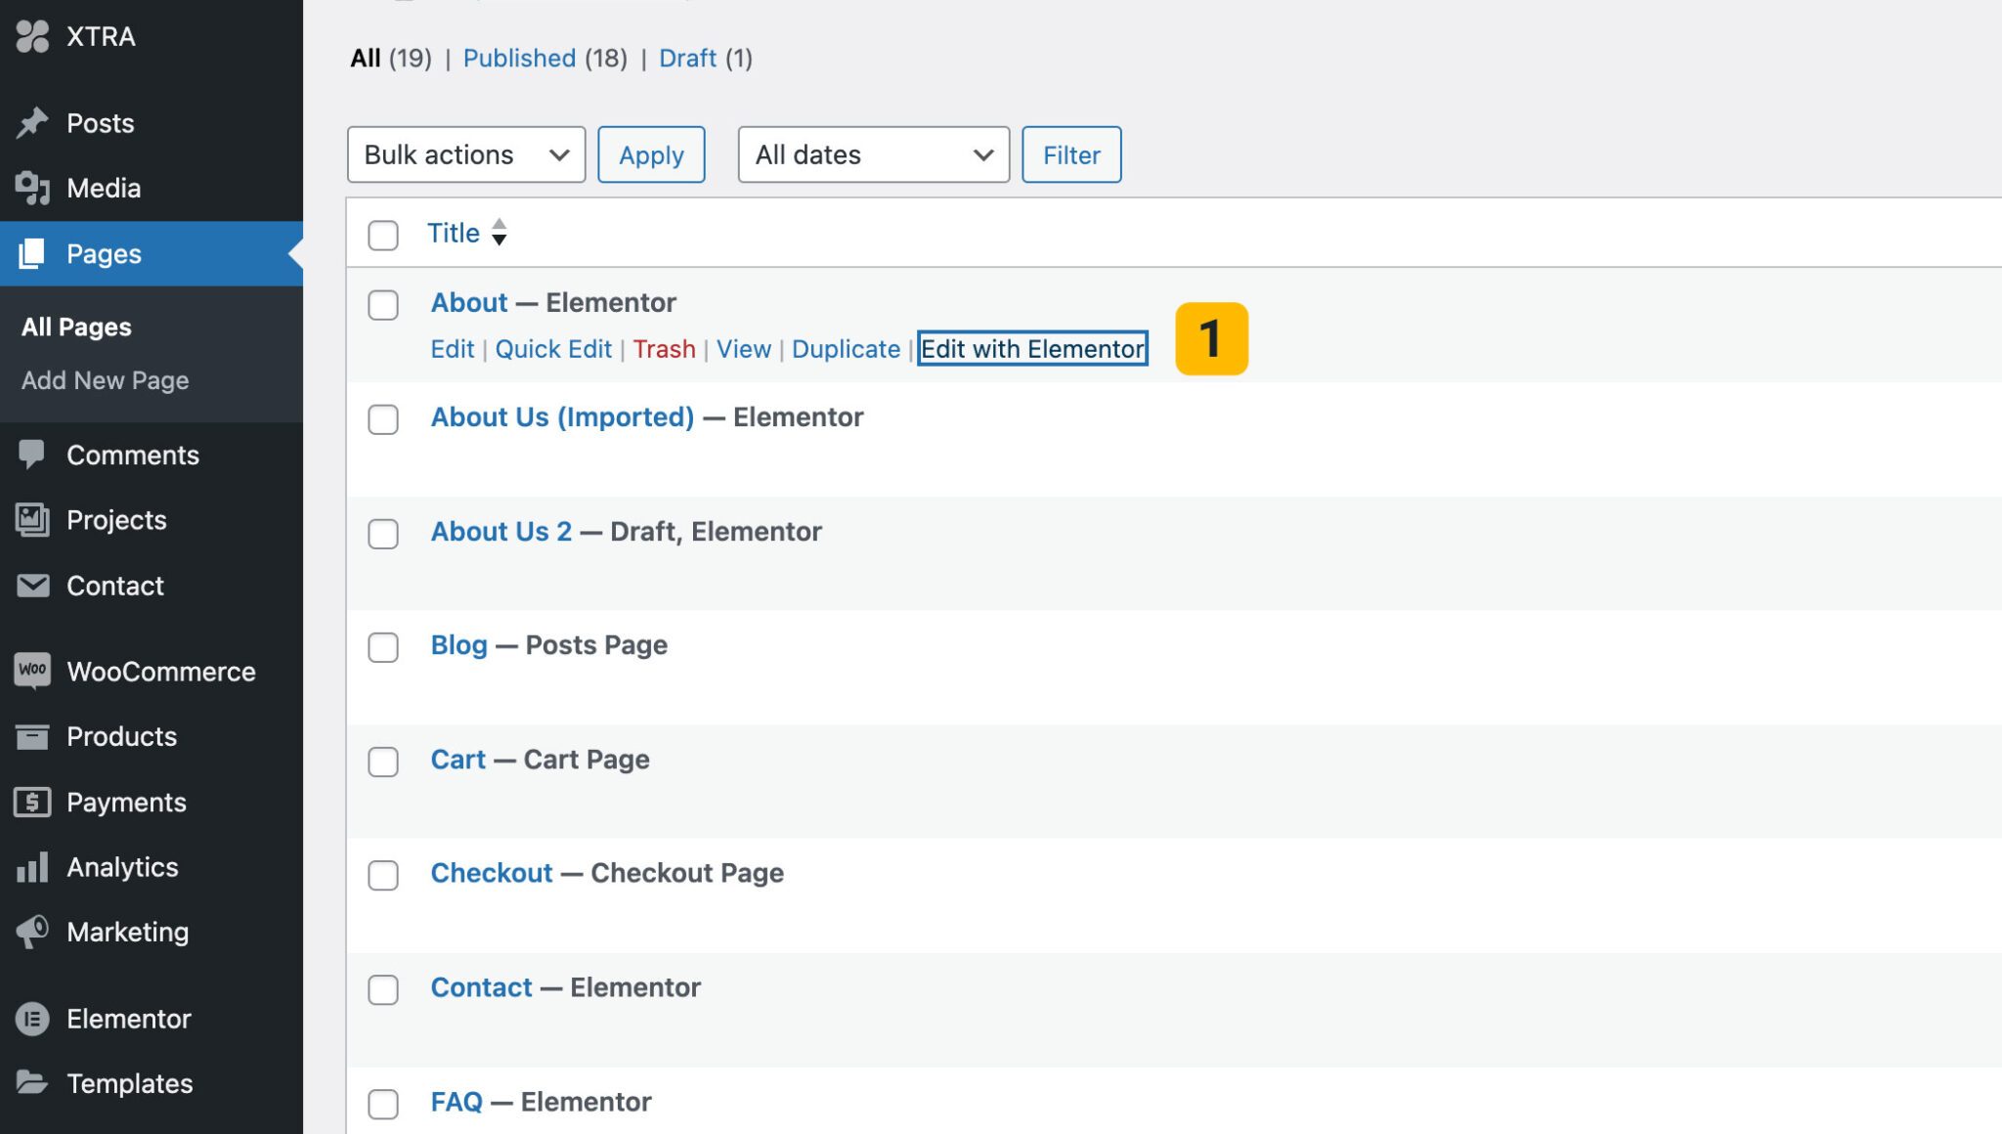Expand the All dates filter dropdown

coord(873,154)
